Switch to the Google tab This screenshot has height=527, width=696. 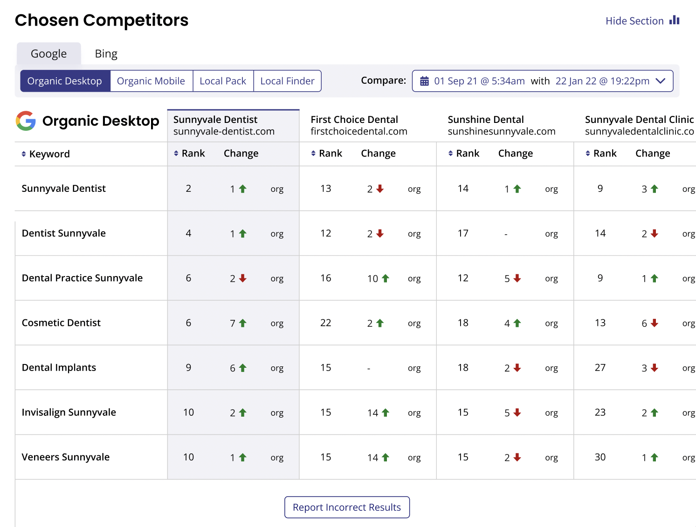pyautogui.click(x=49, y=54)
